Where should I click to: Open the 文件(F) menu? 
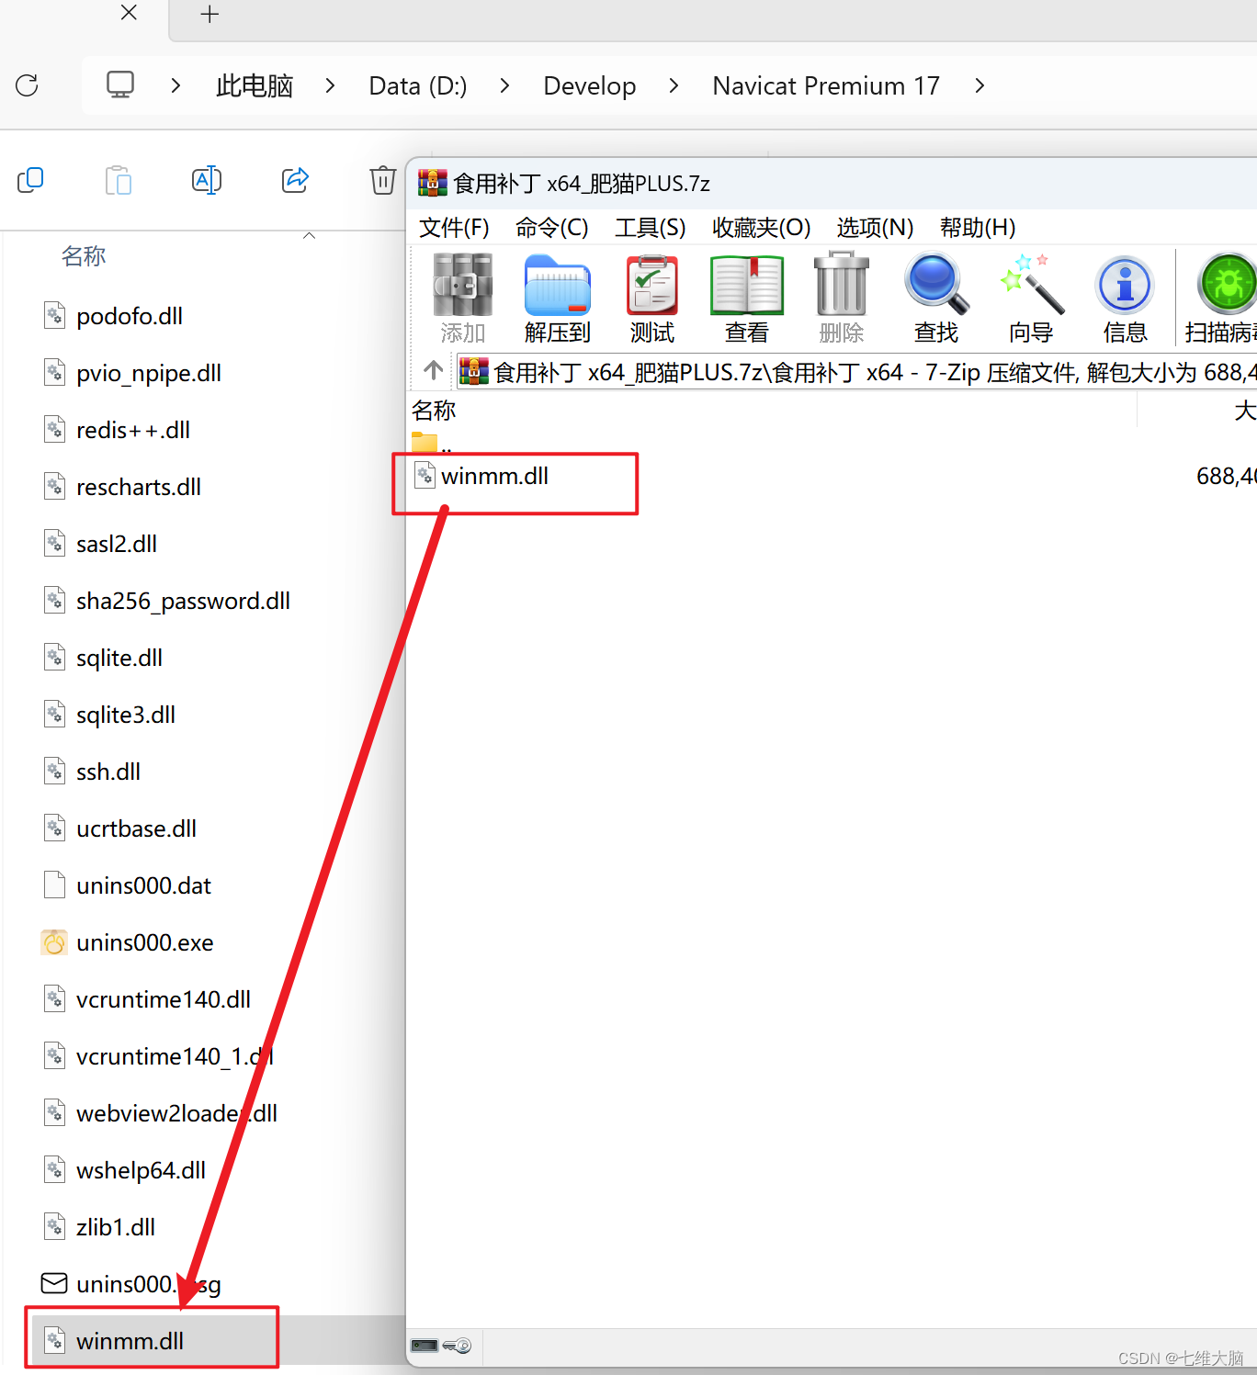point(454,228)
